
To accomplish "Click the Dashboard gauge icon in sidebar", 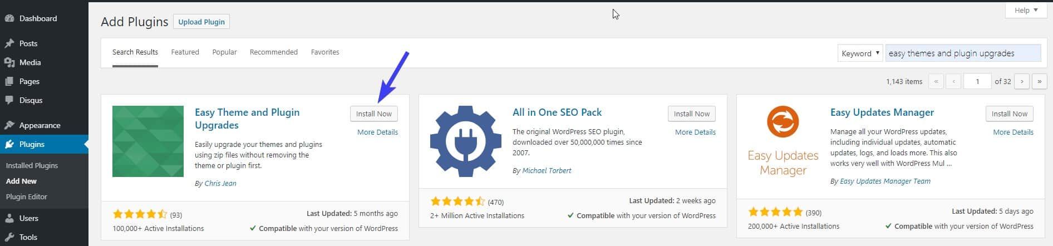I will tap(9, 18).
